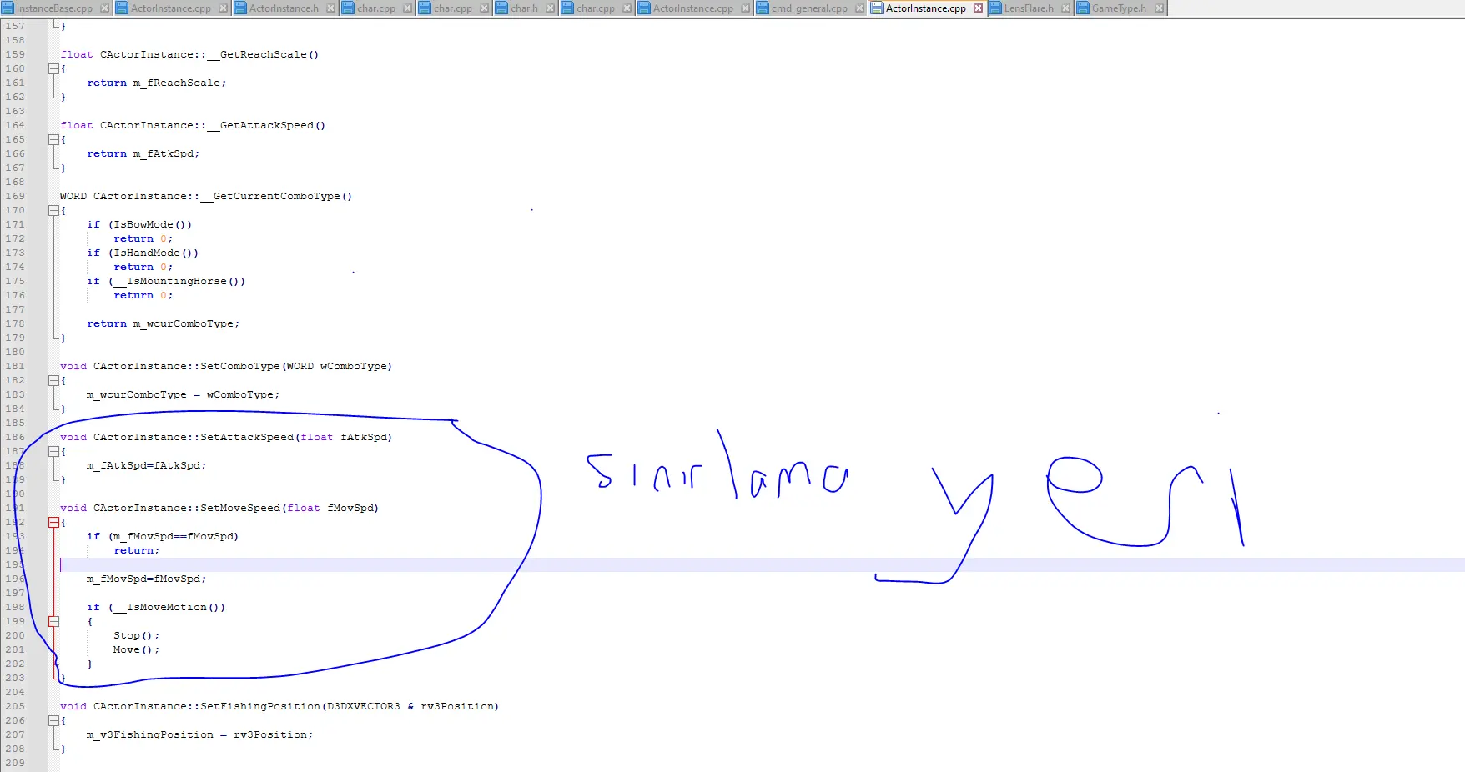Close the GameType.h tab

pyautogui.click(x=1159, y=8)
